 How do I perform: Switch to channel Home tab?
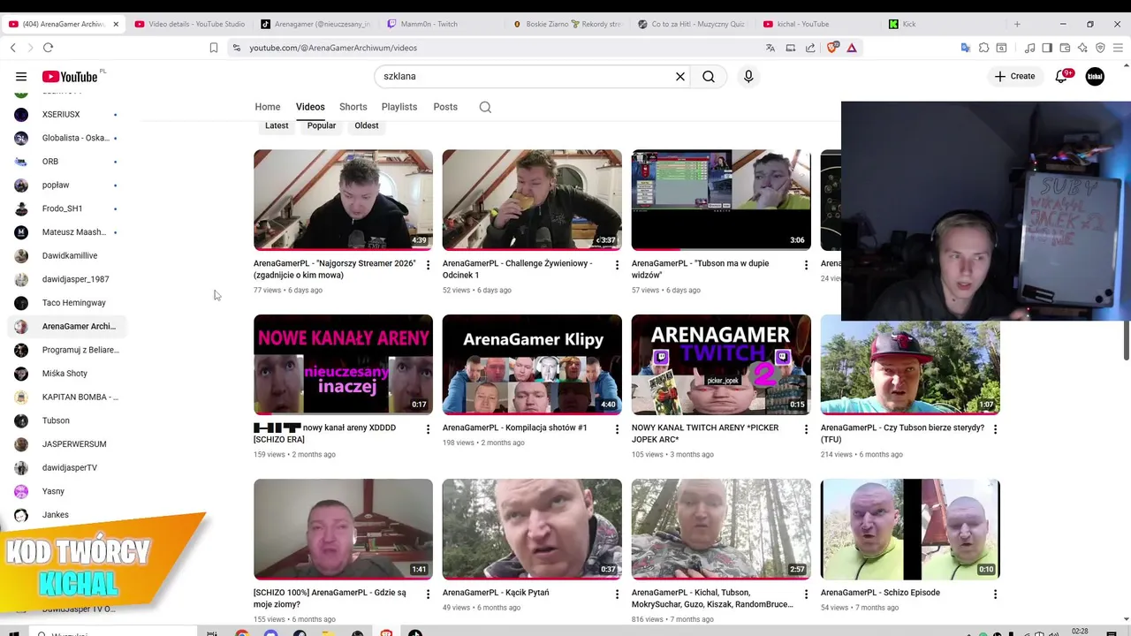click(268, 107)
